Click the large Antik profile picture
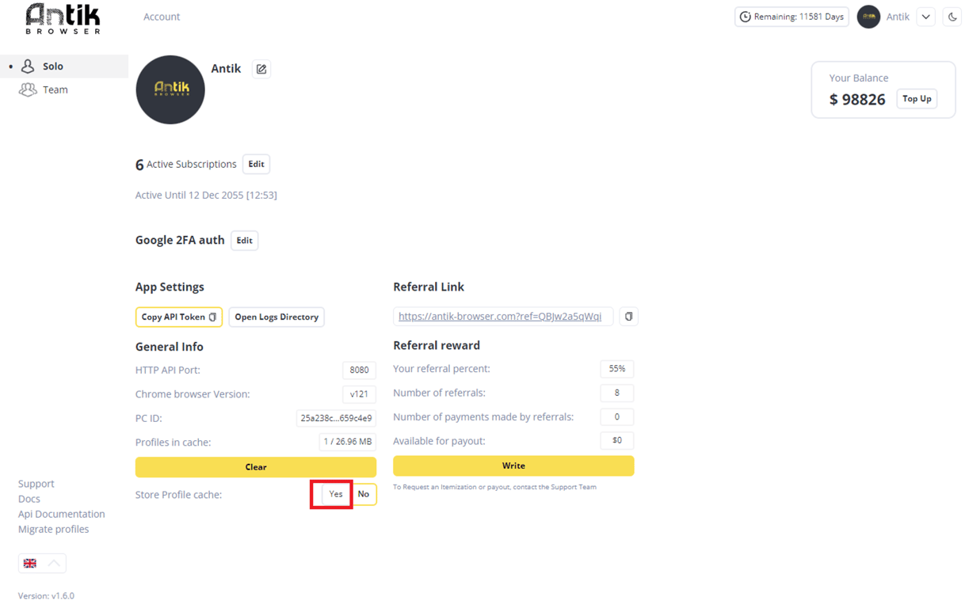965x608 pixels. coord(170,89)
